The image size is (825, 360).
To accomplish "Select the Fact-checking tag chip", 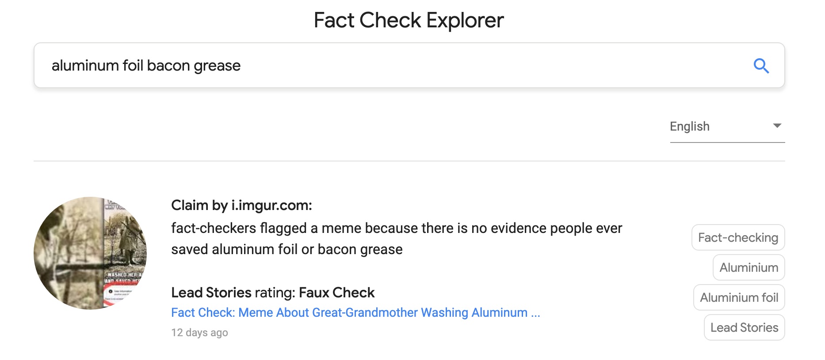I will (738, 237).
